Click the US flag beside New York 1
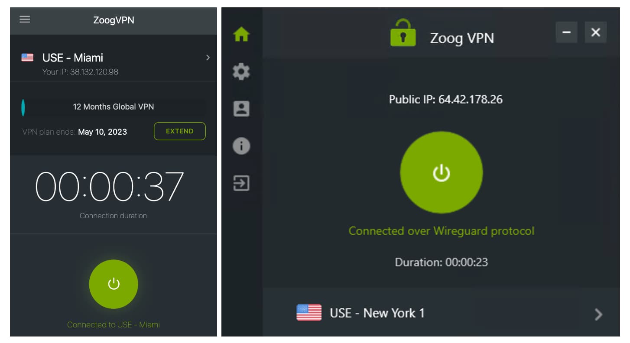630x343 pixels. tap(309, 313)
